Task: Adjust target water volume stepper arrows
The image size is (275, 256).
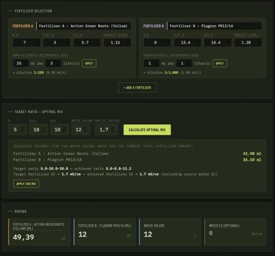Action: (x=85, y=130)
